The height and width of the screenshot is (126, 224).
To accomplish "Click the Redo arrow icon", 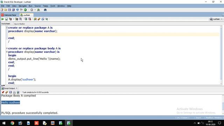I will pos(21,10).
